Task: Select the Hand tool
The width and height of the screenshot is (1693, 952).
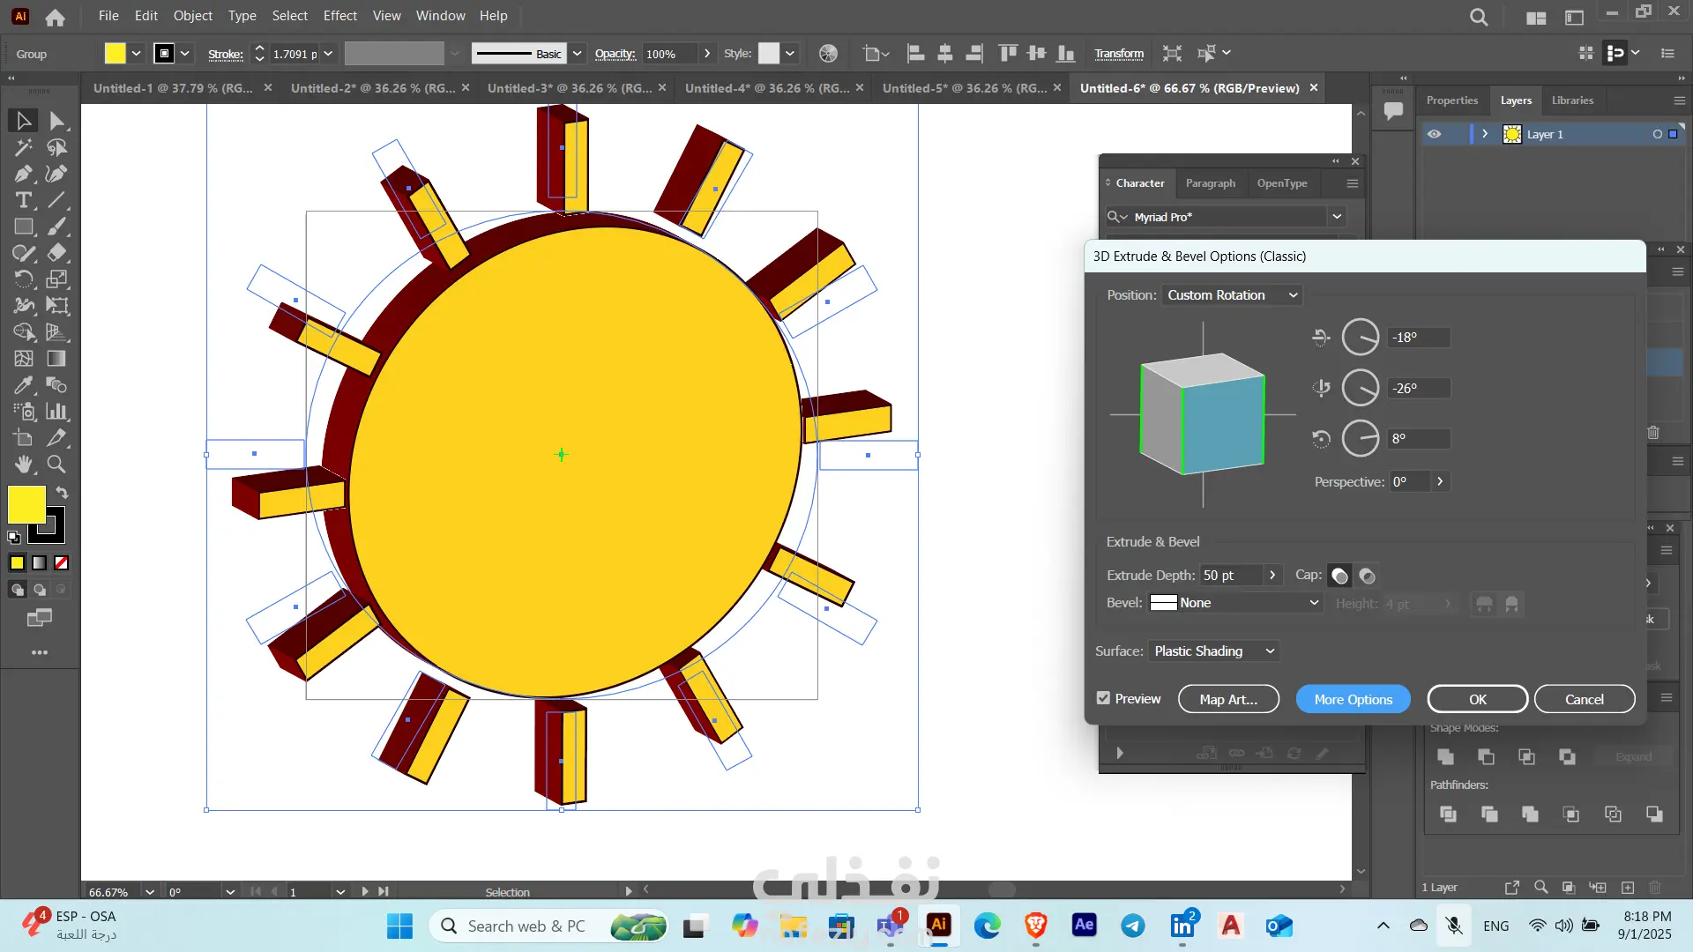Action: point(24,464)
